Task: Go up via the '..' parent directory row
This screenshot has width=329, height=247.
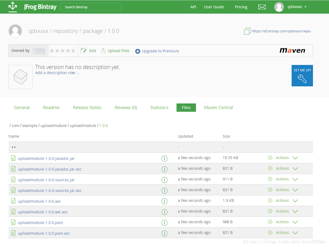Action: pyautogui.click(x=161, y=147)
